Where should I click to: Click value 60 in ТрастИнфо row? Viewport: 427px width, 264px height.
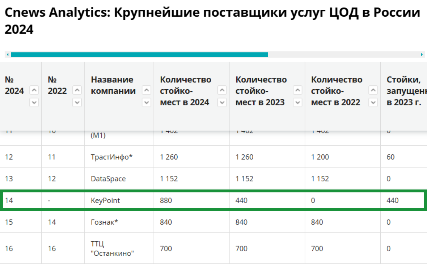390,157
